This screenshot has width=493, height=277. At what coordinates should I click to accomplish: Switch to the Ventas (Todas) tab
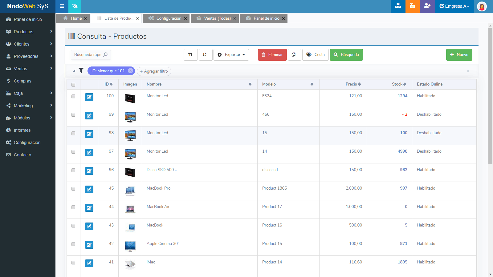click(x=217, y=18)
